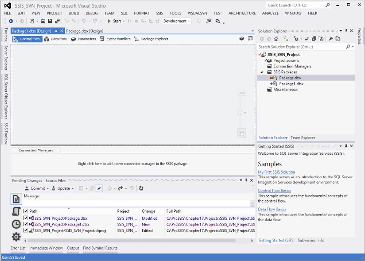The image size is (365, 261).
Task: Click the Refresh icon in Pending Changes toolbar
Action: pyautogui.click(x=141, y=188)
